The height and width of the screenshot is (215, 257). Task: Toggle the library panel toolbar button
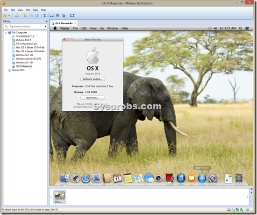point(46,15)
